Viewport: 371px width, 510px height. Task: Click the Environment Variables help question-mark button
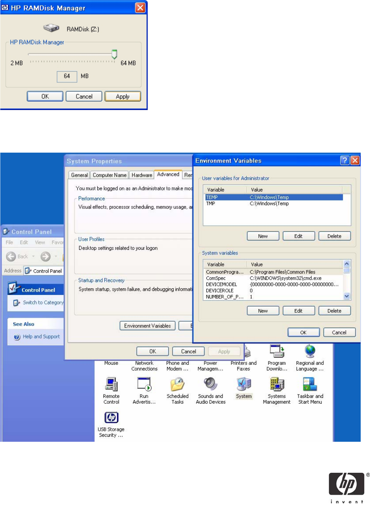click(x=345, y=161)
